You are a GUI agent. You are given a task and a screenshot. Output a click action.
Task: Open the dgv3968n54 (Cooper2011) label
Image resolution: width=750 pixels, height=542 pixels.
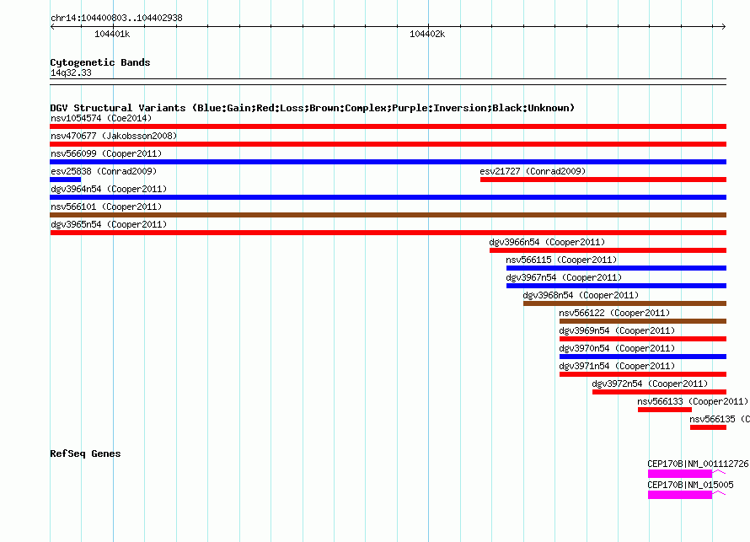(581, 295)
